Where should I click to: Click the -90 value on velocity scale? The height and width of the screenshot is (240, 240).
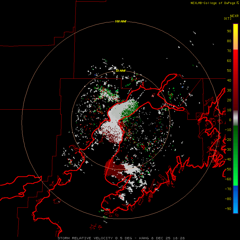click(228, 209)
